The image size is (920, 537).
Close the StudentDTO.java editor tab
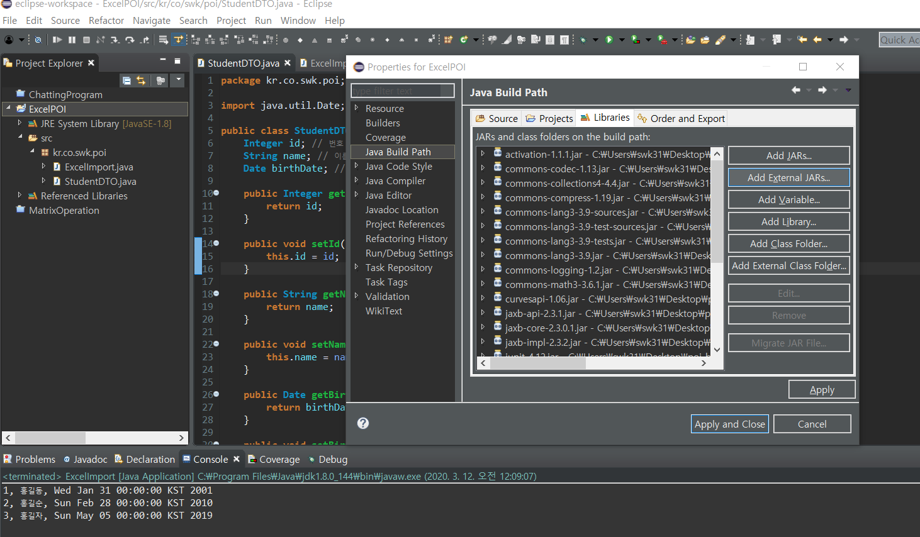[288, 63]
